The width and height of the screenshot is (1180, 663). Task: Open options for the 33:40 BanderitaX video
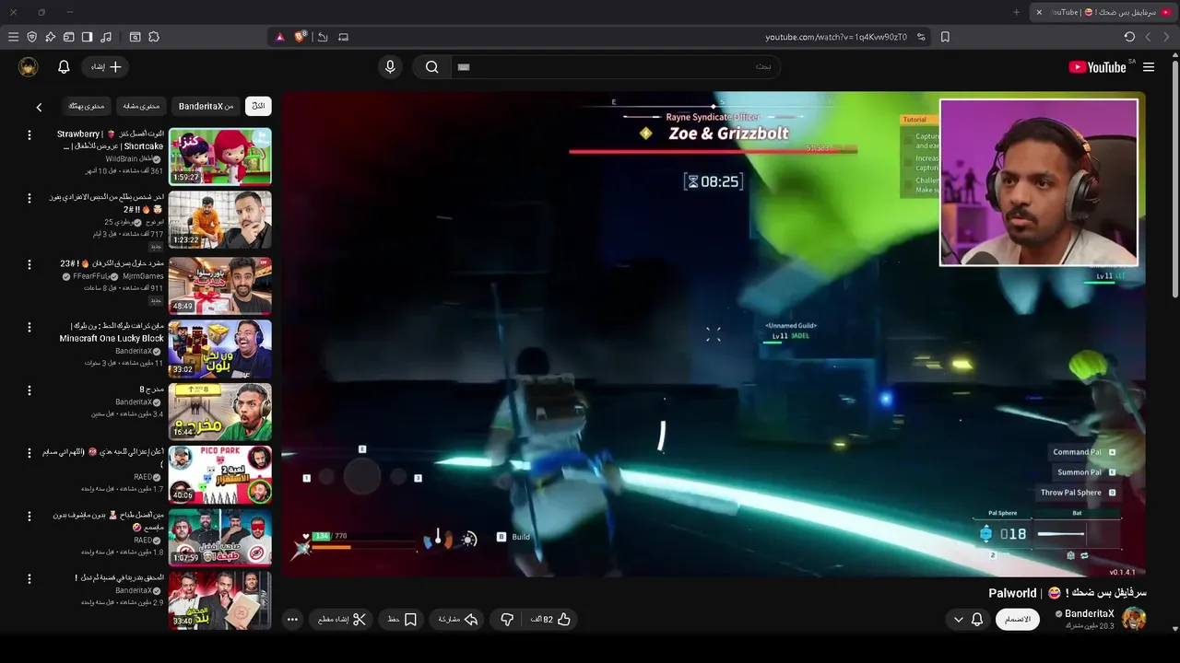point(29,579)
